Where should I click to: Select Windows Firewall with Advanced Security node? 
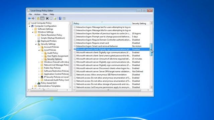(x=57, y=62)
